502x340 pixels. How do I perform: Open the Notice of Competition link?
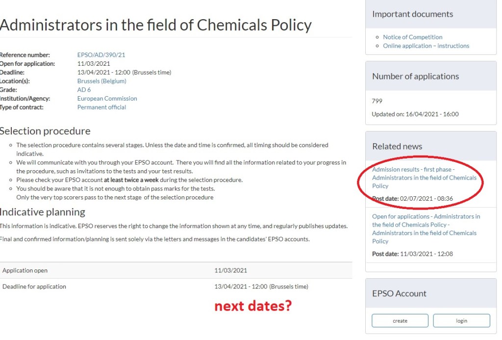(412, 37)
